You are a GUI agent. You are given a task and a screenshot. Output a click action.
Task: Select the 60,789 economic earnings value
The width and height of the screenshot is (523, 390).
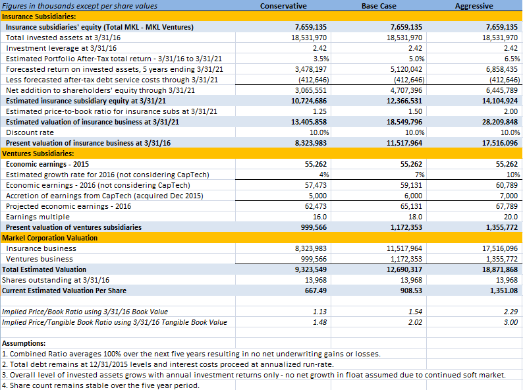click(507, 185)
